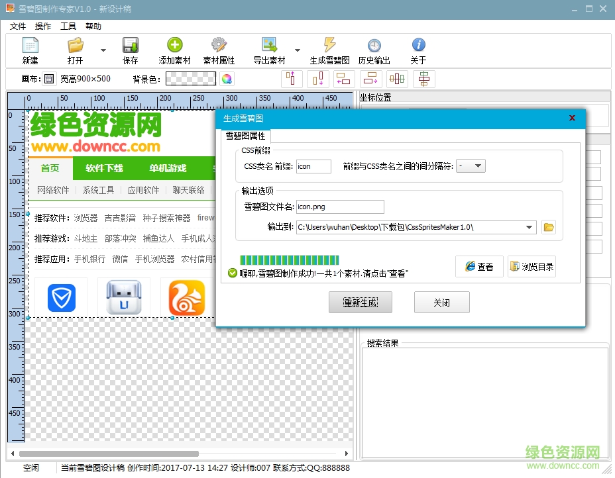Viewport: 615px width, 478px height.
Task: Click the folder icon beside the output path
Action: coord(548,227)
